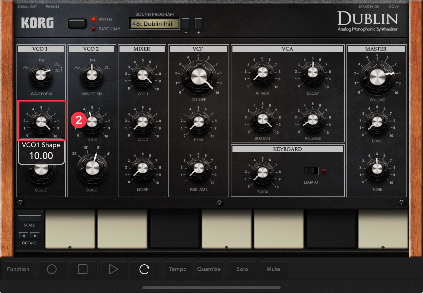Image resolution: width=423 pixels, height=293 pixels.
Task: Toggle the loop arrow button
Action: 144,269
